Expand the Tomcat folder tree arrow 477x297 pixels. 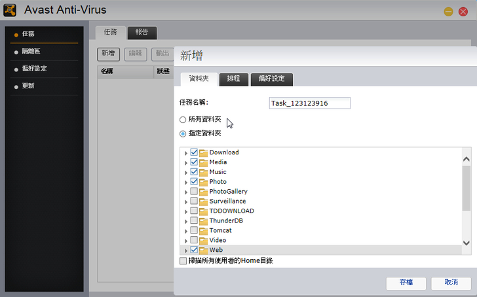click(186, 231)
